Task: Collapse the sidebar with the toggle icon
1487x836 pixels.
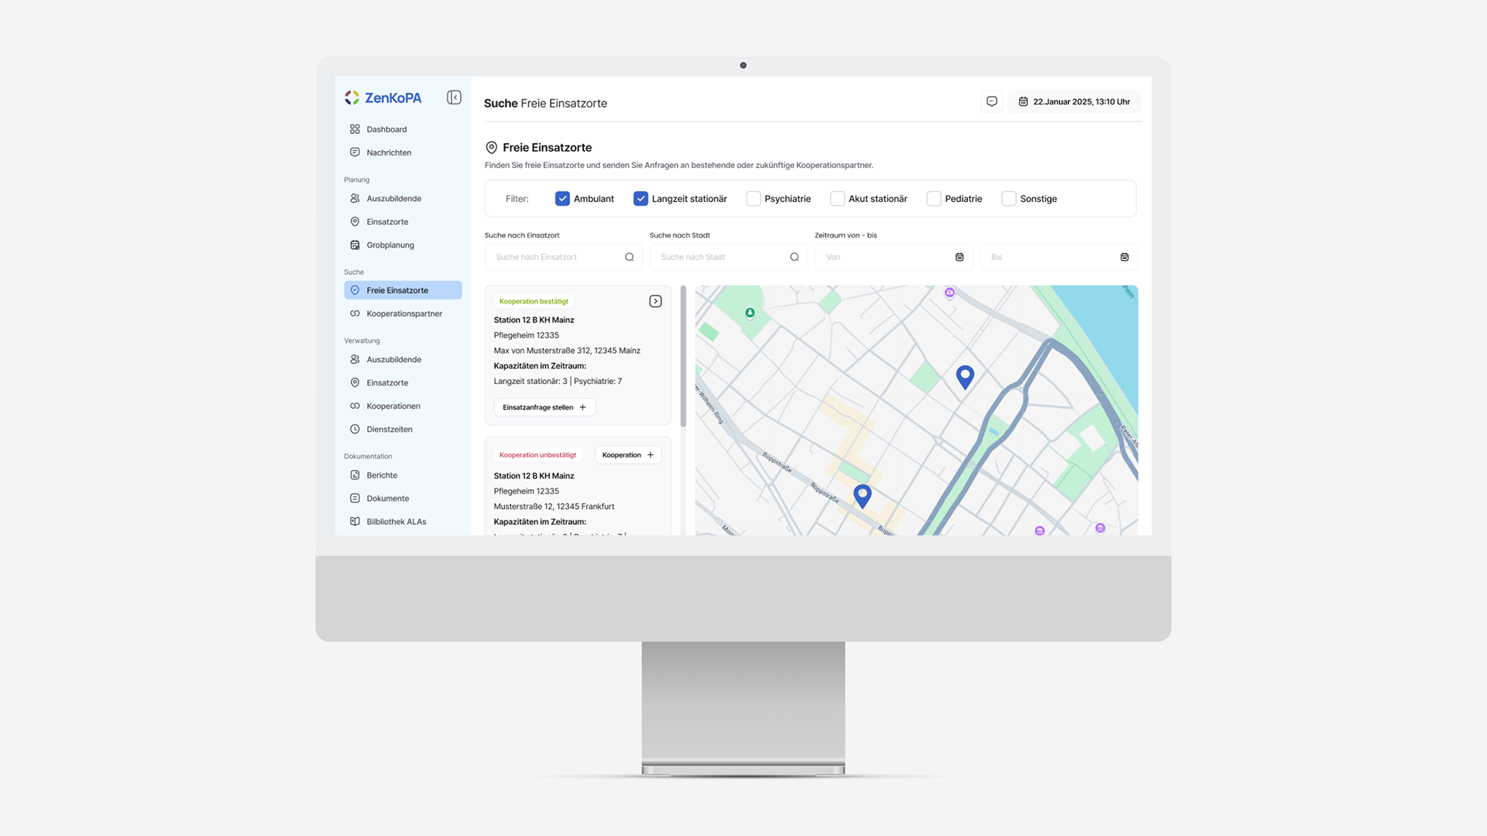Action: (454, 98)
